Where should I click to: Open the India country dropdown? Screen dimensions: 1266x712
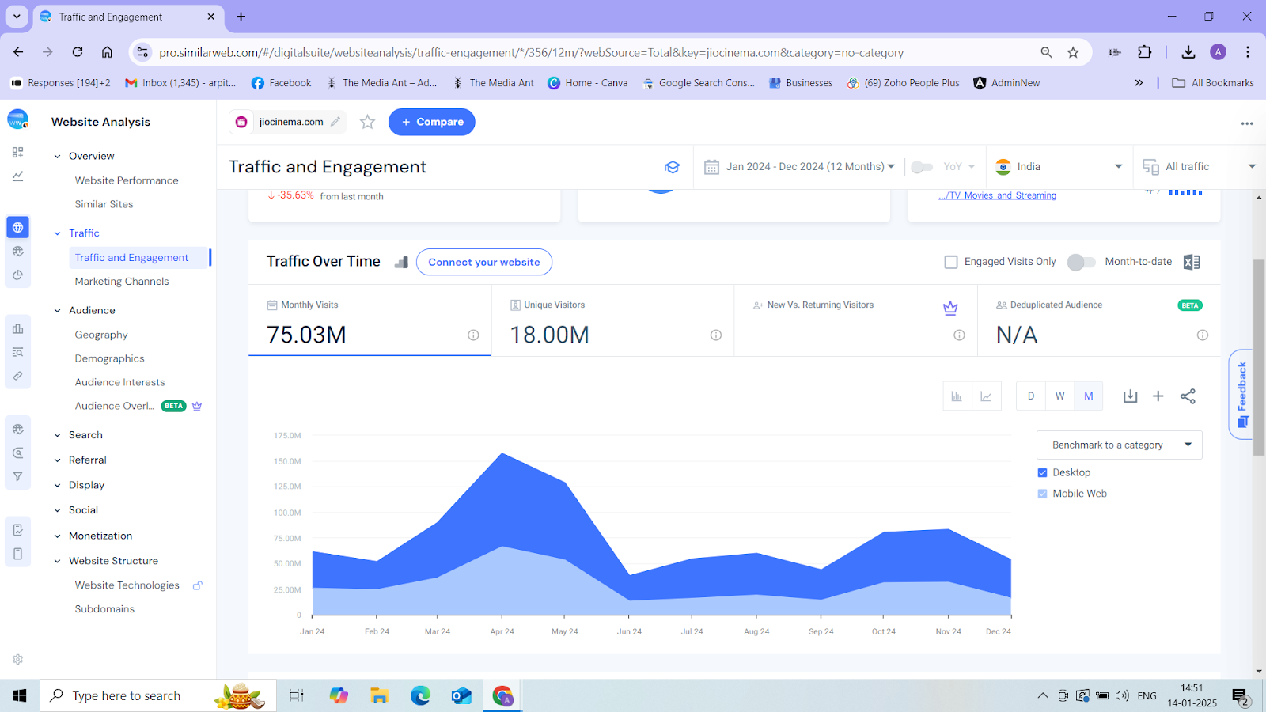(1059, 167)
